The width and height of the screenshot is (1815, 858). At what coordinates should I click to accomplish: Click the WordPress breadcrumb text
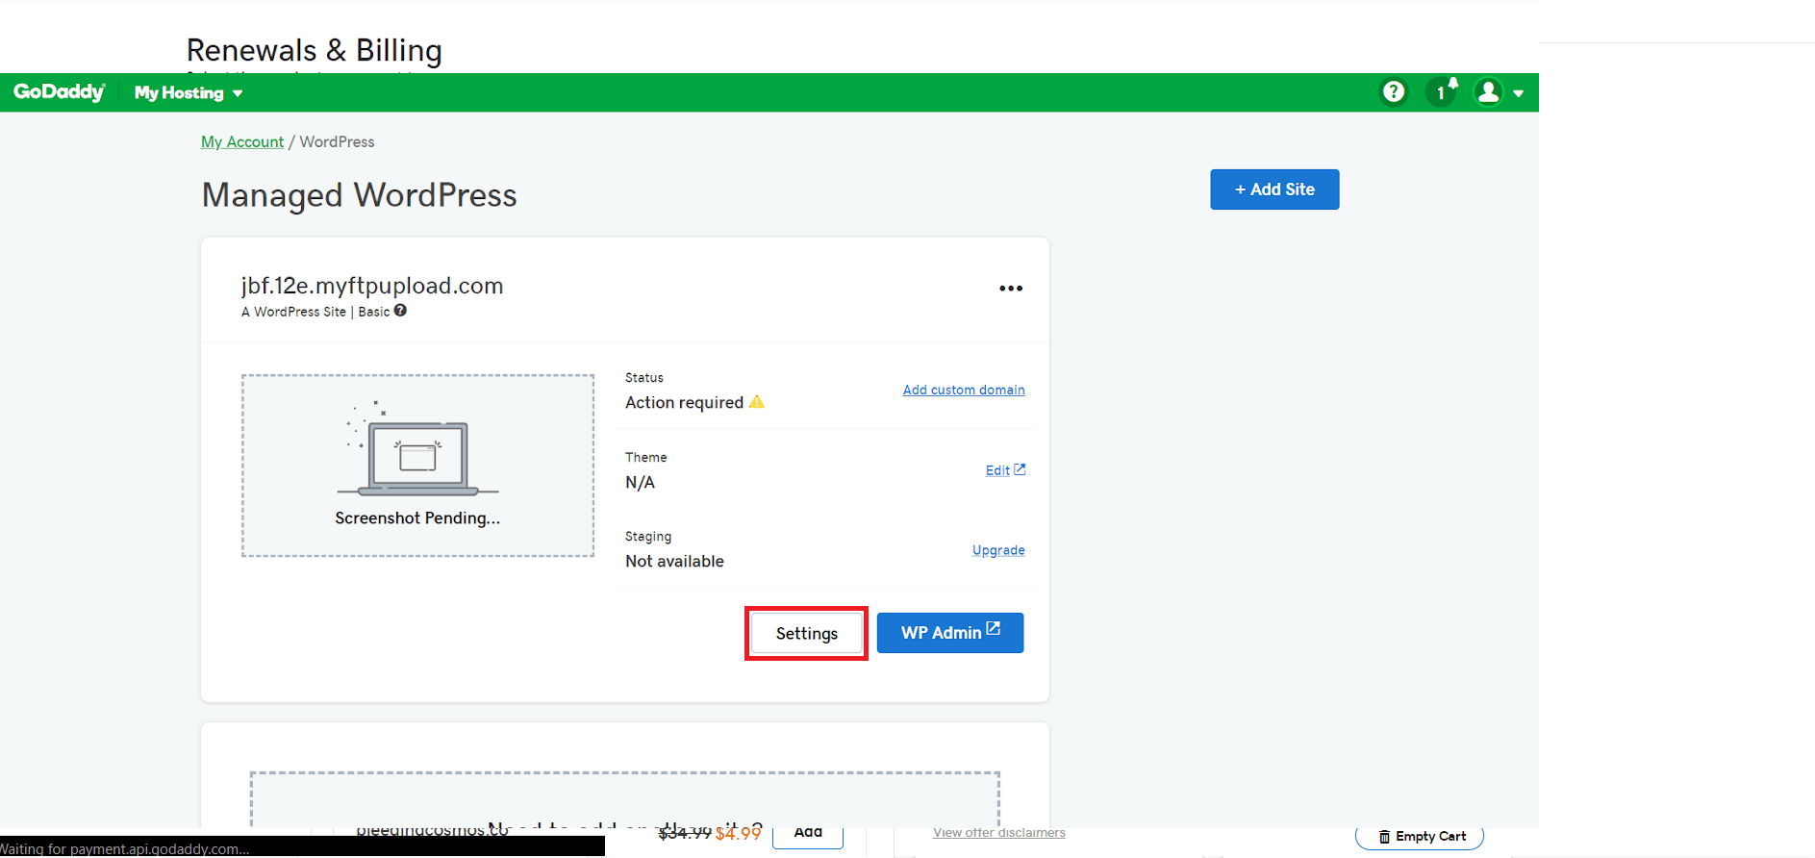click(337, 141)
